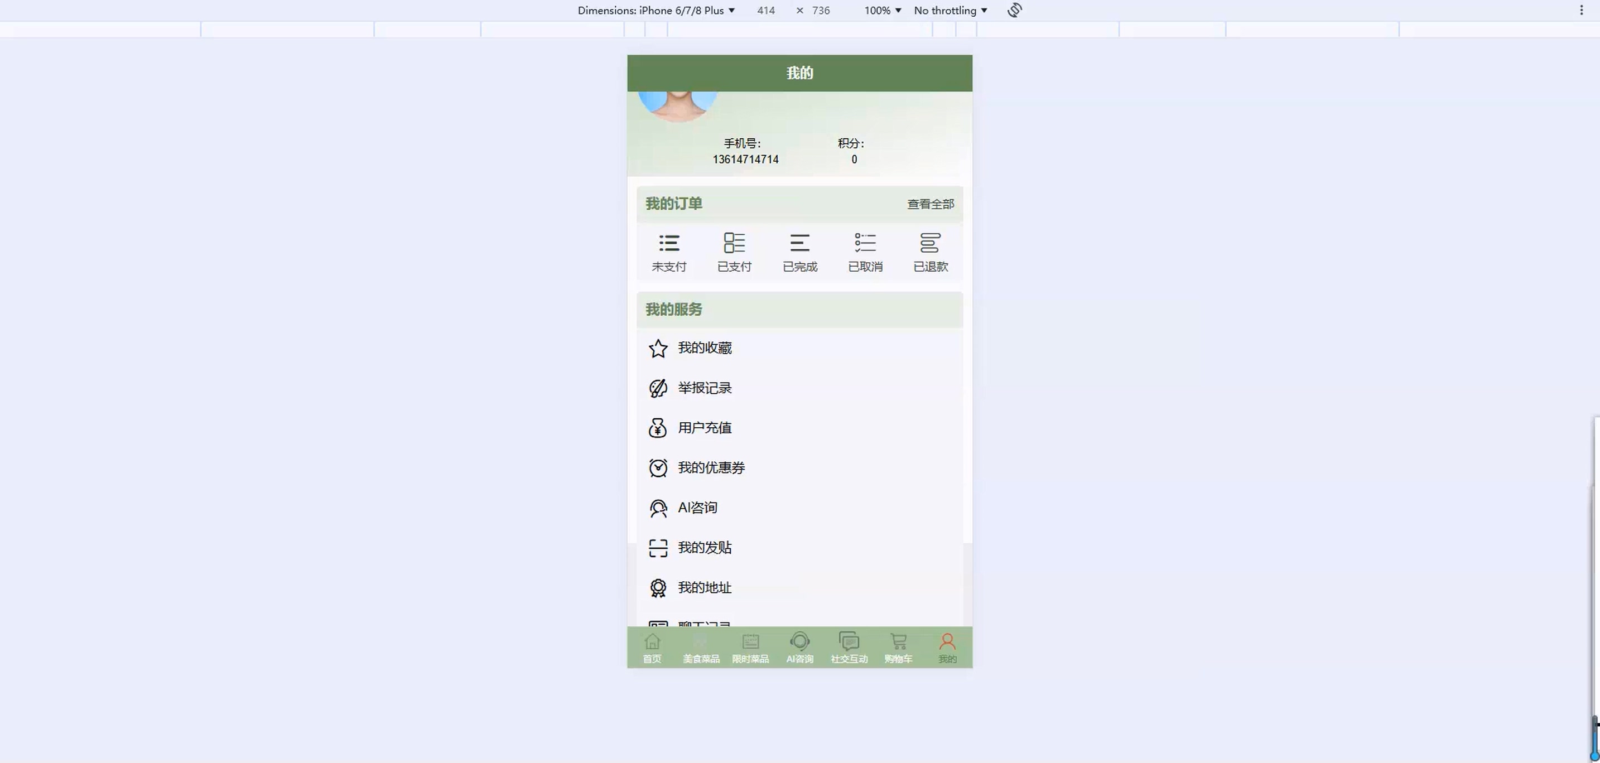Open the unpaid orders (未支付) icon
1600x763 pixels.
[x=669, y=243]
